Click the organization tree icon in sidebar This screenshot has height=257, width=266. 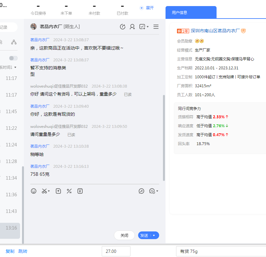(14, 42)
